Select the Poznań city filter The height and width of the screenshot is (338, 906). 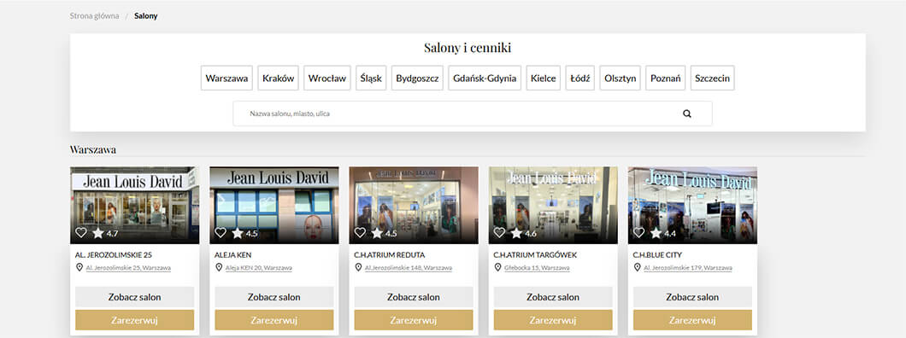tap(666, 78)
